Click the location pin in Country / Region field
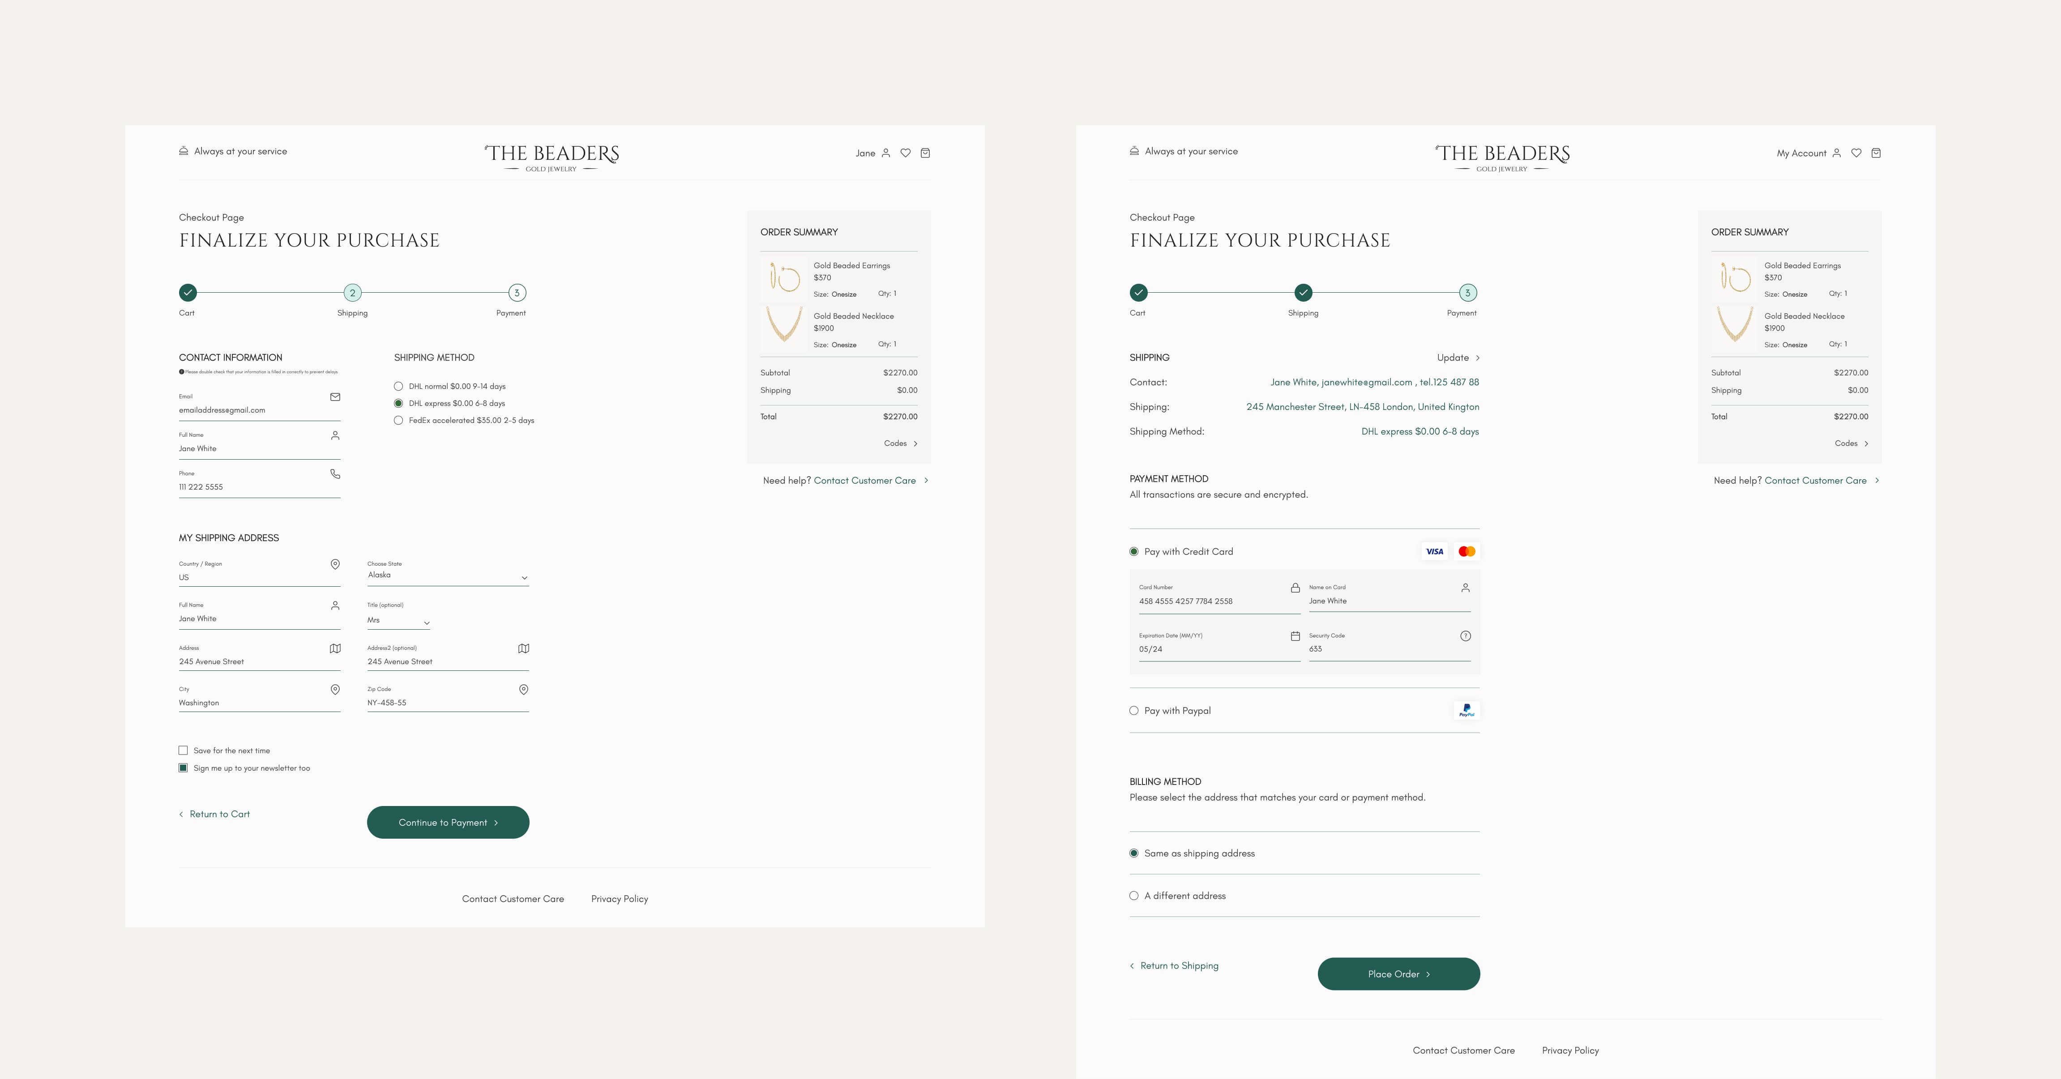 (335, 564)
